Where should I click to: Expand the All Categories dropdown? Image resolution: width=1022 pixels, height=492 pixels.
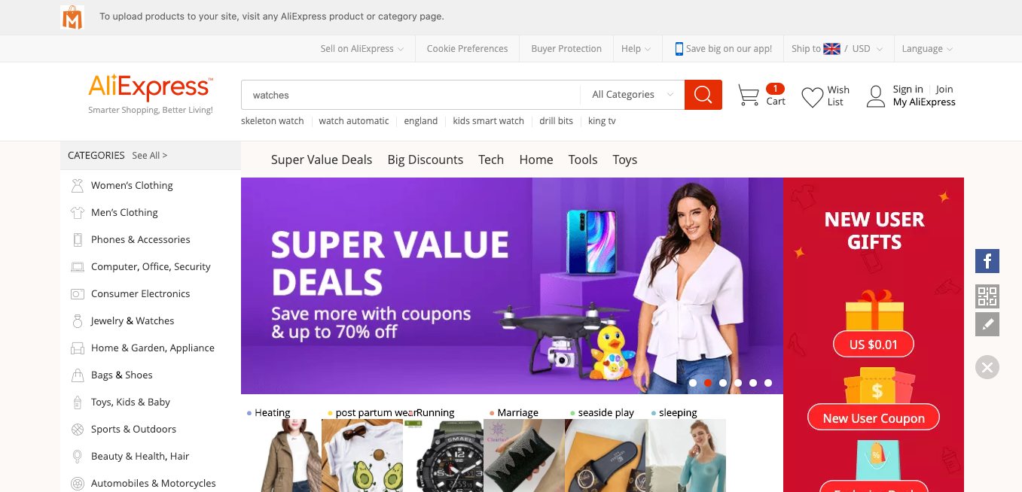click(633, 95)
